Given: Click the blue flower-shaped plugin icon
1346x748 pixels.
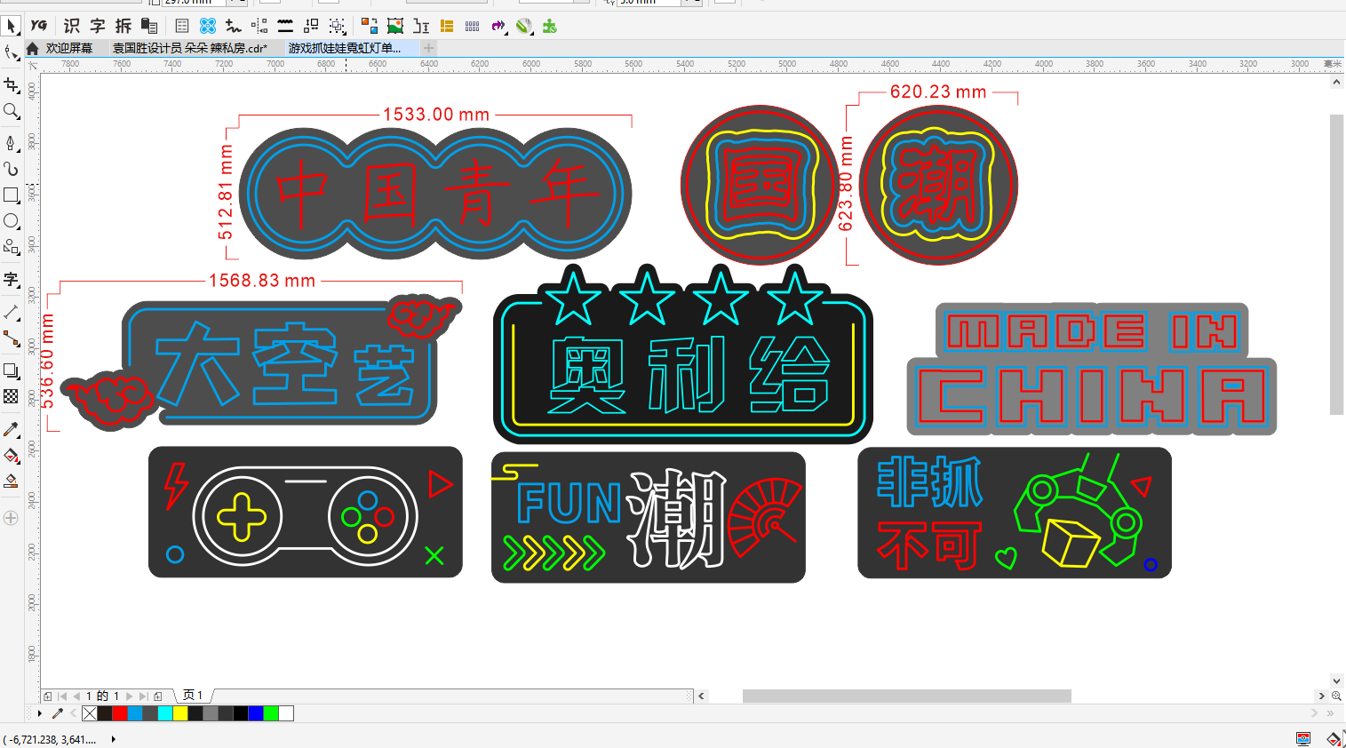Looking at the screenshot, I should [208, 26].
